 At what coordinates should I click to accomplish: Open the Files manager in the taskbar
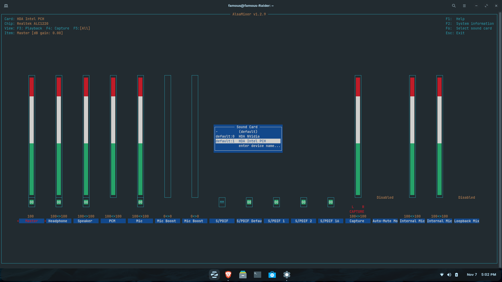click(243, 275)
